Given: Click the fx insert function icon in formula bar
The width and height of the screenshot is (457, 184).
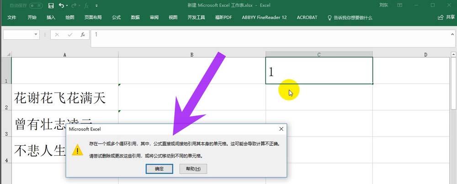Looking at the screenshot, I should point(83,35).
